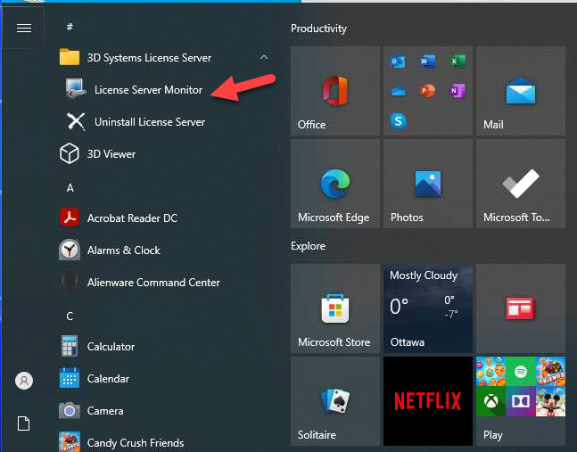Click the letter C section header
577x452 pixels.
pyautogui.click(x=70, y=316)
